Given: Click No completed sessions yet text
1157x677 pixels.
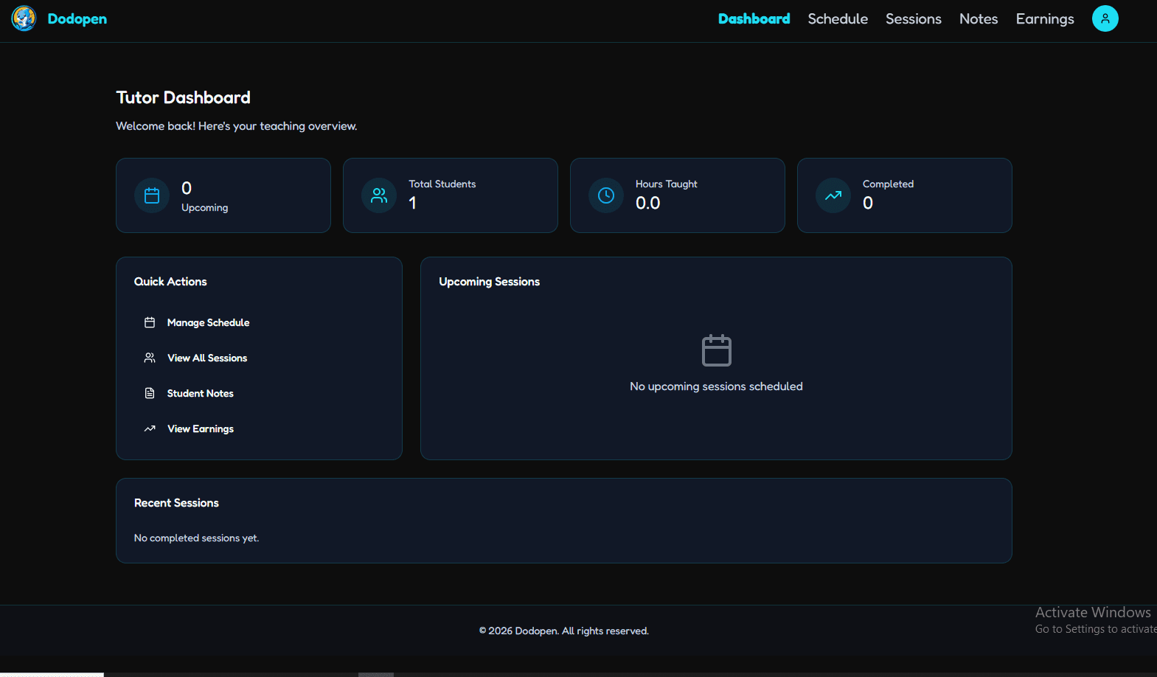Looking at the screenshot, I should click(x=196, y=538).
